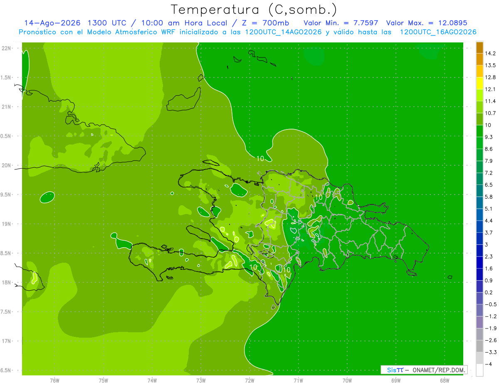Click the "21N" latitude axis label
The width and height of the screenshot is (499, 386).
coord(7,107)
